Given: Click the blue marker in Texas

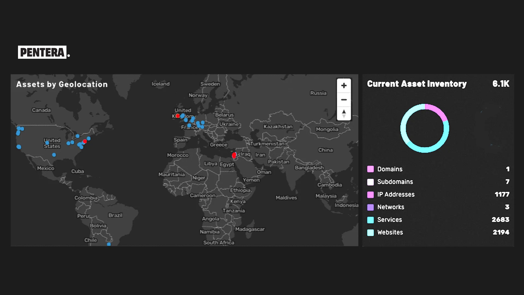Looking at the screenshot, I should [x=54, y=155].
